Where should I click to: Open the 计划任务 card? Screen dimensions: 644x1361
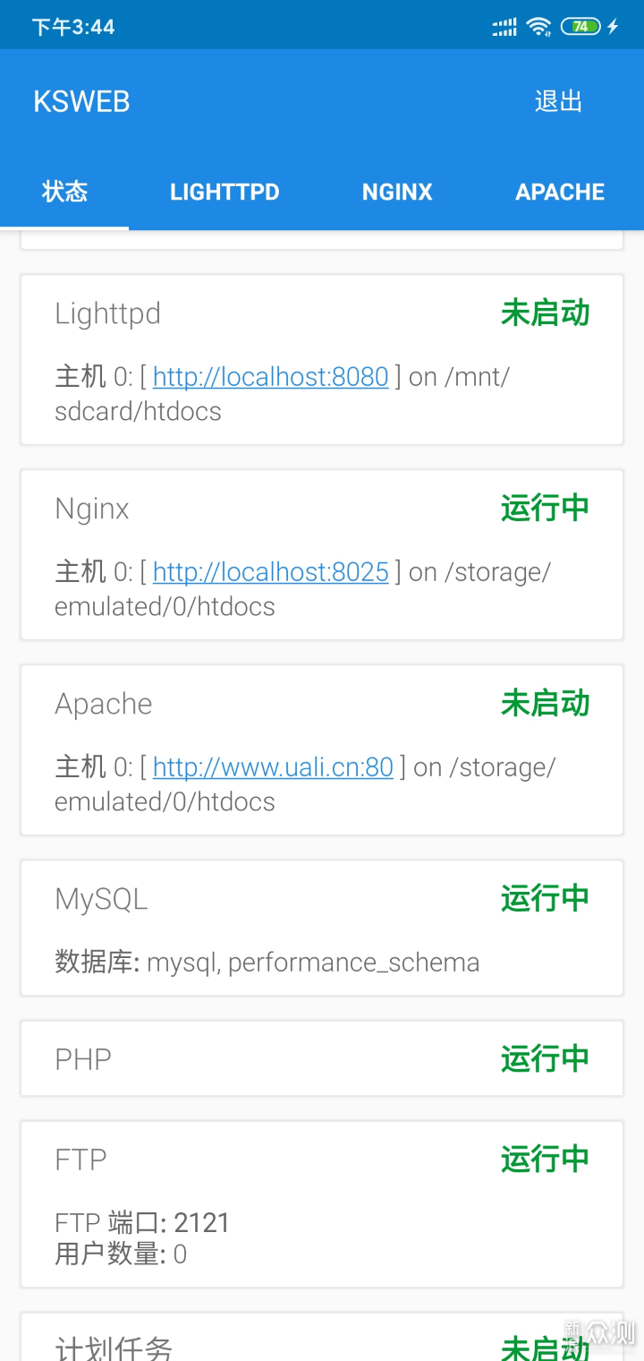pyautogui.click(x=322, y=1337)
